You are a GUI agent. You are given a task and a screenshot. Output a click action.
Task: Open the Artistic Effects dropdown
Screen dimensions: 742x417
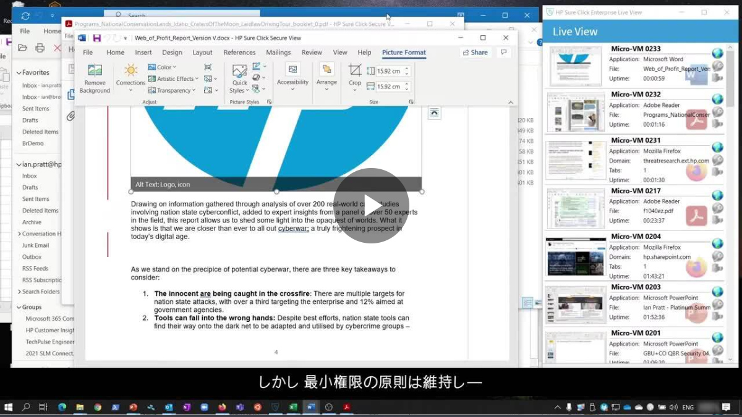pos(173,78)
